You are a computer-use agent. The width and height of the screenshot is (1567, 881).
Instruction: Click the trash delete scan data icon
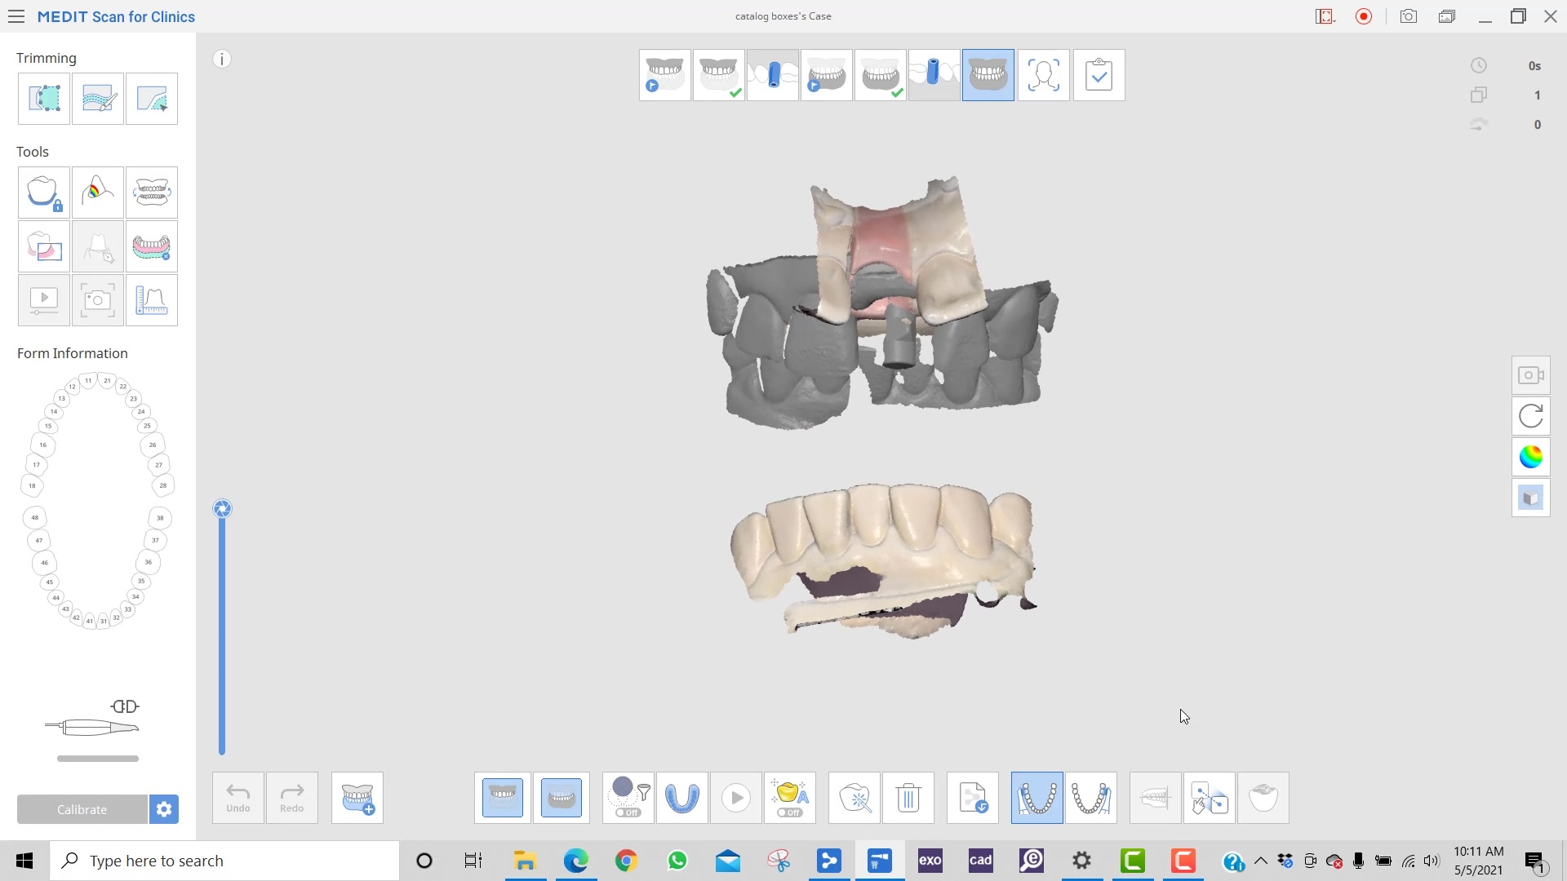[x=908, y=798]
